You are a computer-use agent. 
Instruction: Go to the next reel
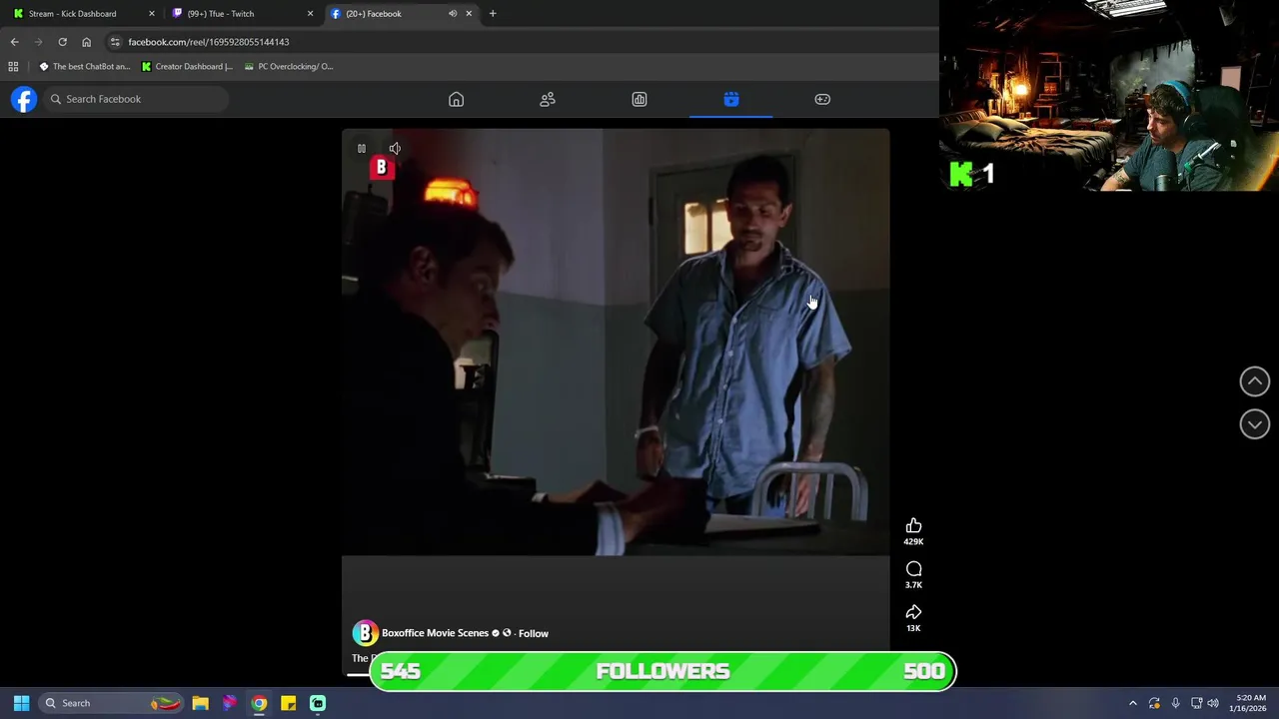1255,424
